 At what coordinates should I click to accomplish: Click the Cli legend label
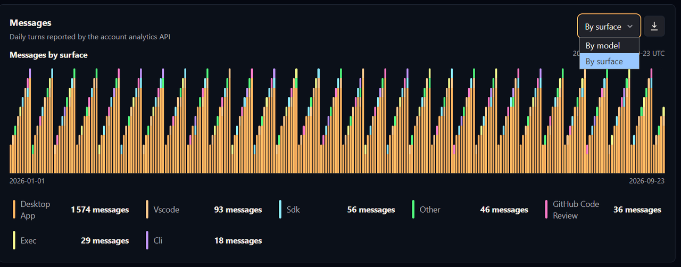(158, 240)
